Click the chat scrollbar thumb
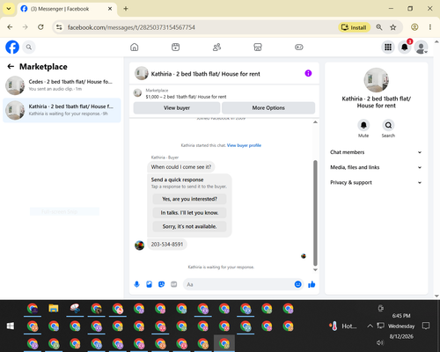This screenshot has height=352, width=440. (315, 213)
